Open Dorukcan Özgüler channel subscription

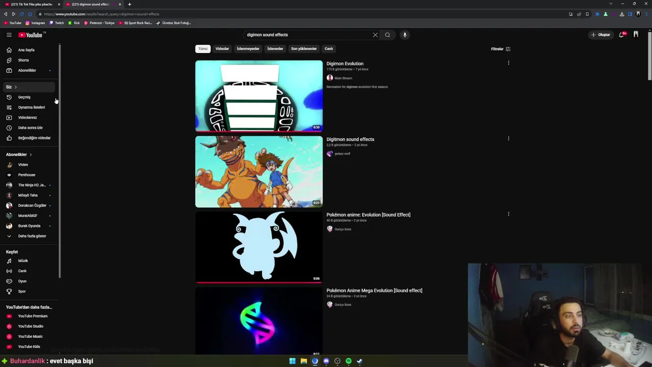click(29, 205)
